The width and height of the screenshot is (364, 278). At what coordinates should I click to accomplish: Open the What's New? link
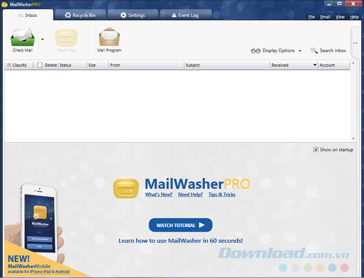click(159, 195)
